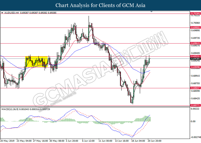Click the 0.00 MACD zero level label

[193, 121]
